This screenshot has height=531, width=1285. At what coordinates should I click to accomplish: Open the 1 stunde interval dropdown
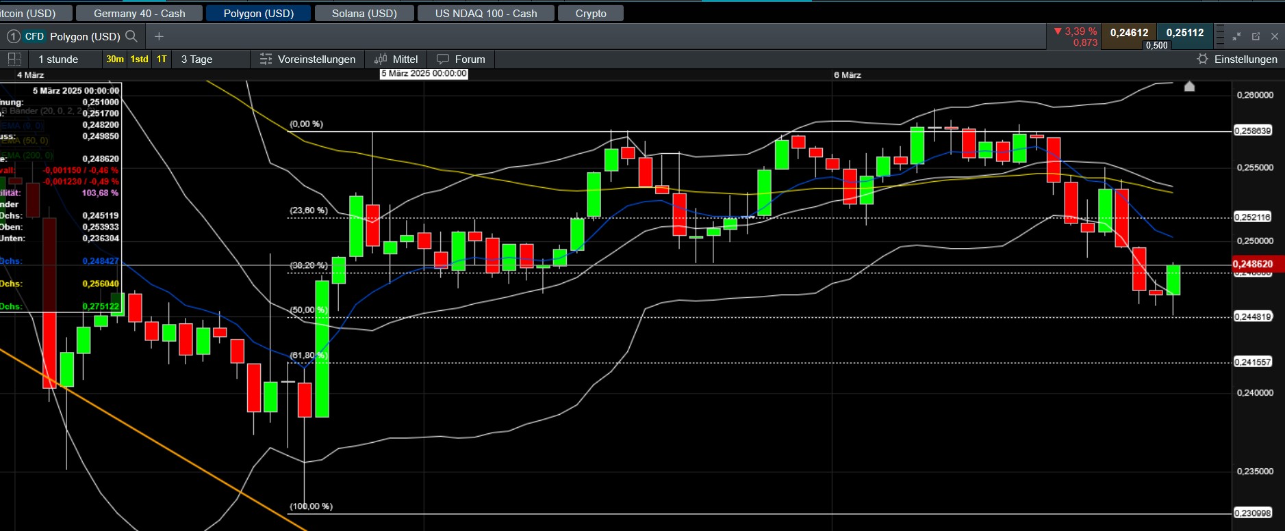[64, 59]
